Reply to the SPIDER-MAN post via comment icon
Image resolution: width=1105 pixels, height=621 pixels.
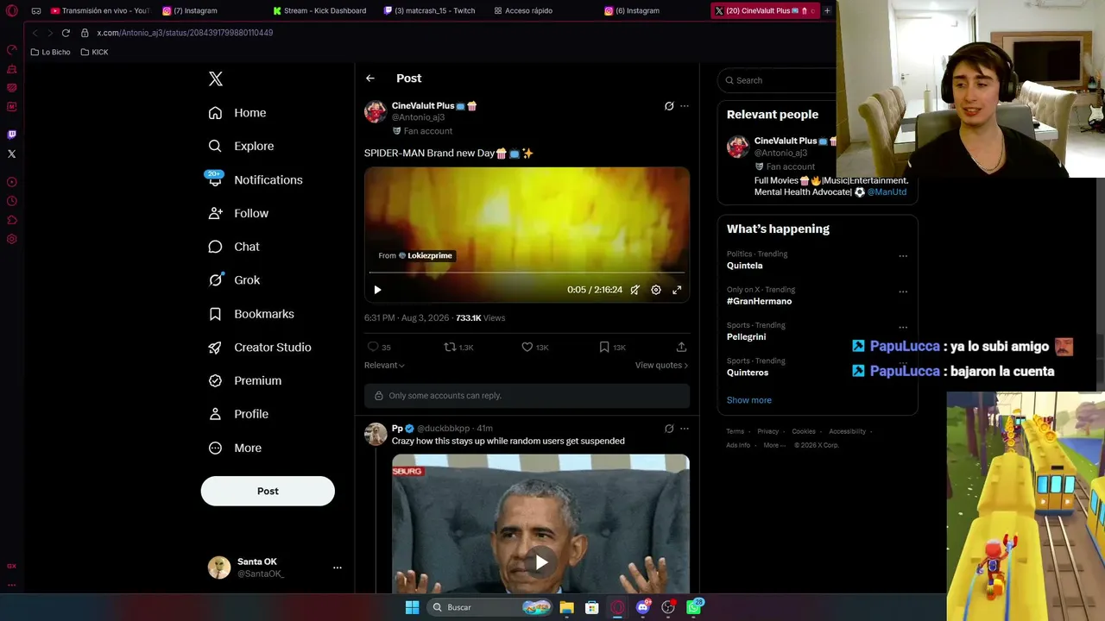click(374, 347)
